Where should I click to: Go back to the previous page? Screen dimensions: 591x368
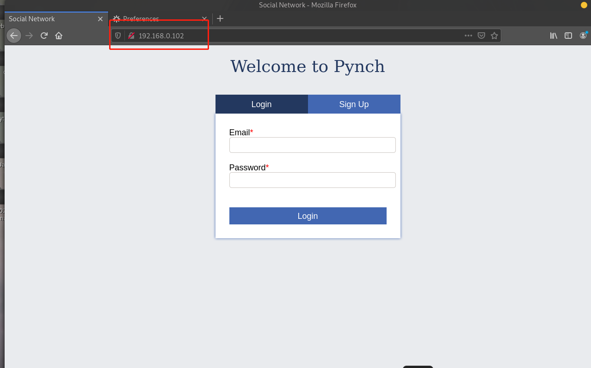pos(14,36)
